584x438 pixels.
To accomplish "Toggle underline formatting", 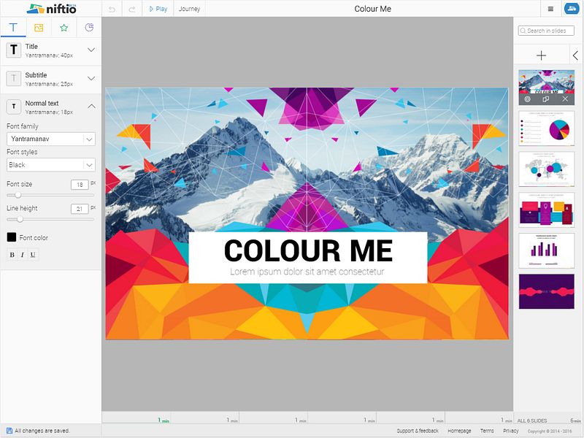I will pyautogui.click(x=33, y=255).
